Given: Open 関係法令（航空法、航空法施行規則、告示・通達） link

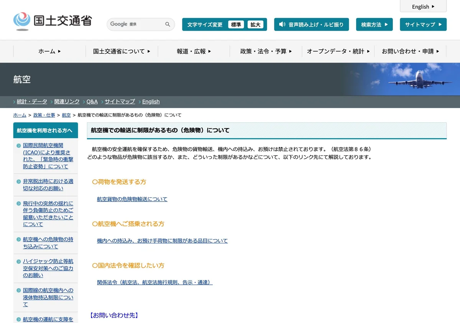Looking at the screenshot, I should click(x=155, y=282).
